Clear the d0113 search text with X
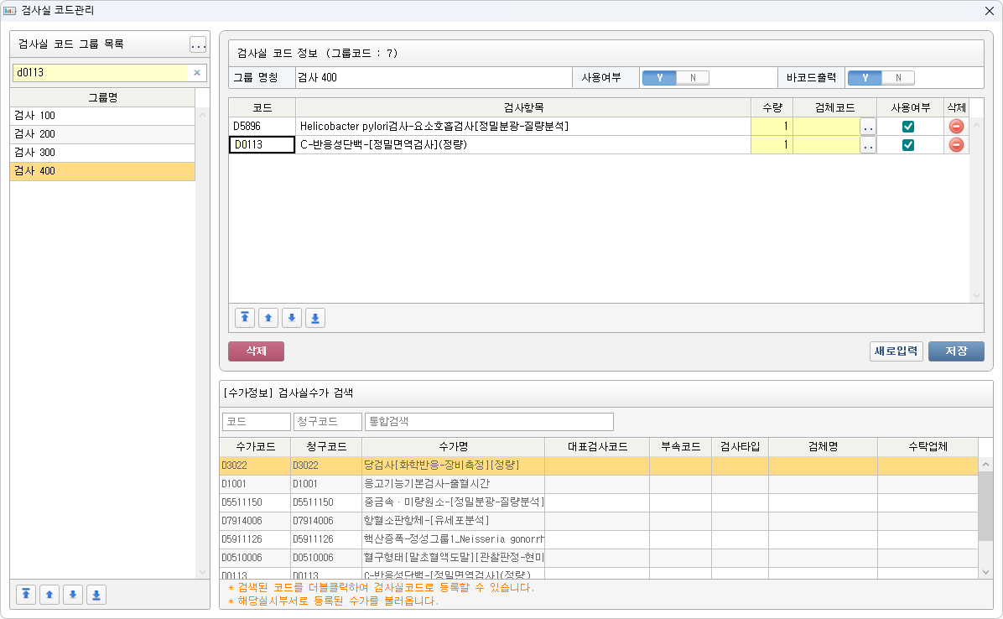1003x619 pixels. [x=197, y=73]
